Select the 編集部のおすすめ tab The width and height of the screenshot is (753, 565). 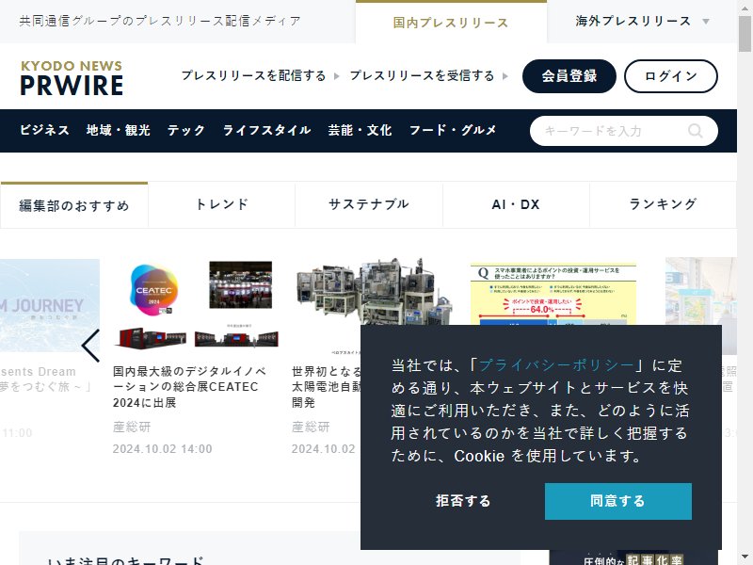[x=74, y=205]
